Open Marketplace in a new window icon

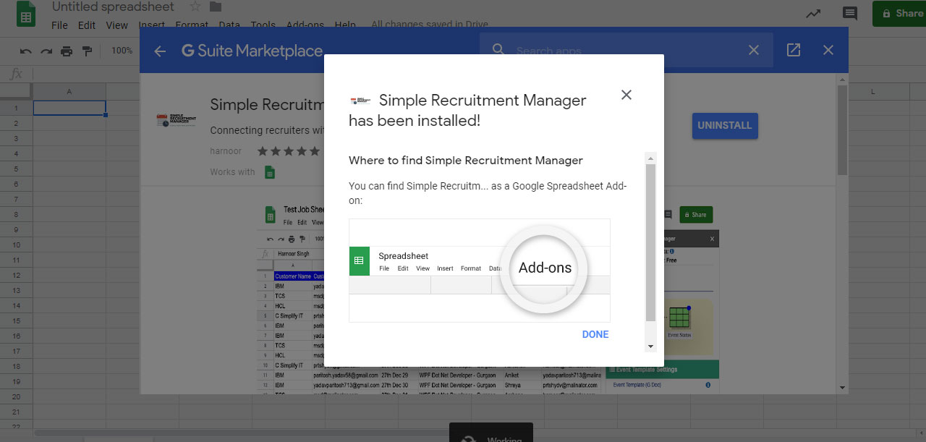[794, 50]
